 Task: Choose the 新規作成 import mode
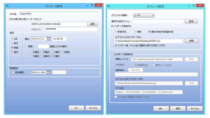point(116,32)
